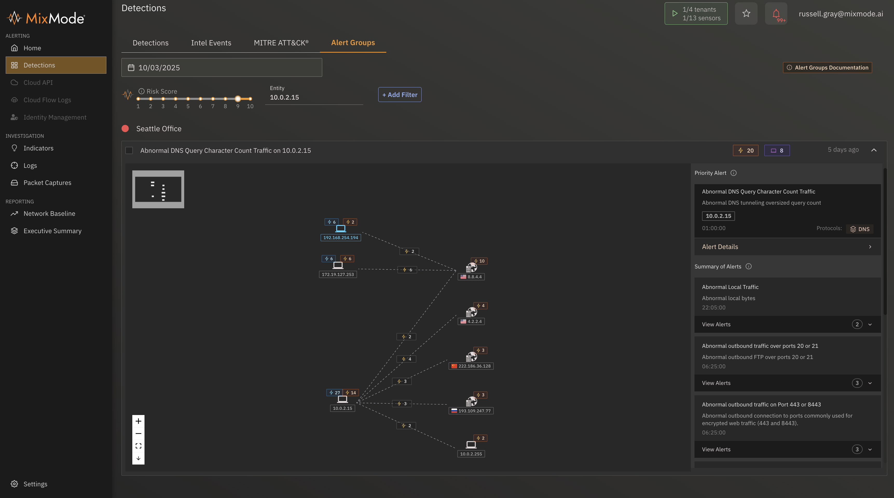The image size is (894, 498).
Task: Click the fit view graph icon
Action: click(138, 446)
